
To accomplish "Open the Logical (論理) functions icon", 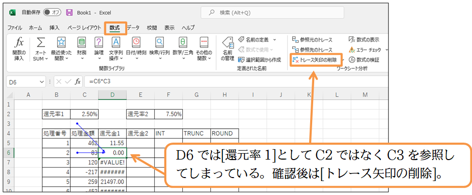I will 99,42.
